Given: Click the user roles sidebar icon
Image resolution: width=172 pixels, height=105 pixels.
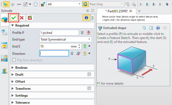Looking at the screenshot, I should pos(4,71).
